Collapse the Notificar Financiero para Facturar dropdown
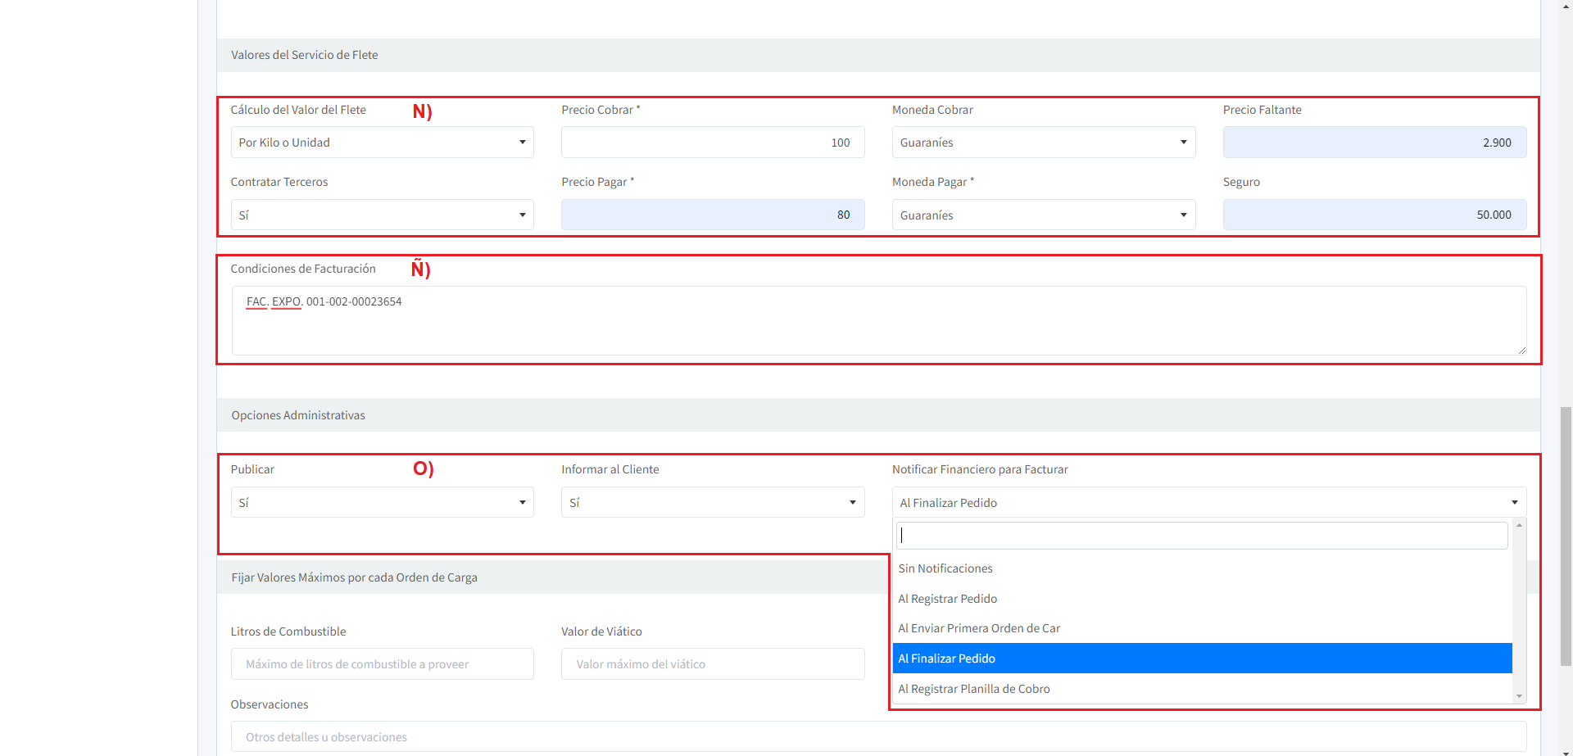This screenshot has width=1573, height=756. pyautogui.click(x=1208, y=503)
